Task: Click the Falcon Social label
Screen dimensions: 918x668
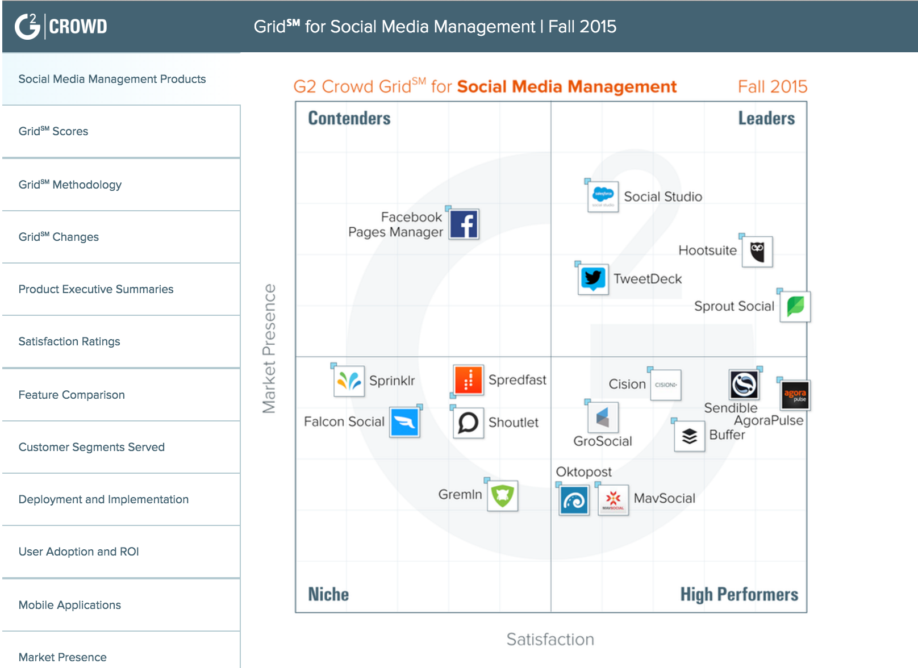Action: [344, 421]
